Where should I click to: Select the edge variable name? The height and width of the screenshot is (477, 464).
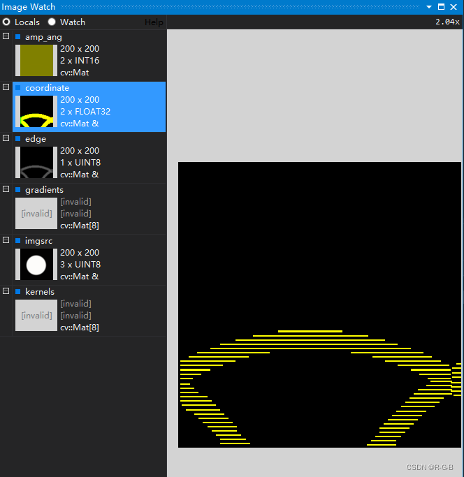point(36,139)
